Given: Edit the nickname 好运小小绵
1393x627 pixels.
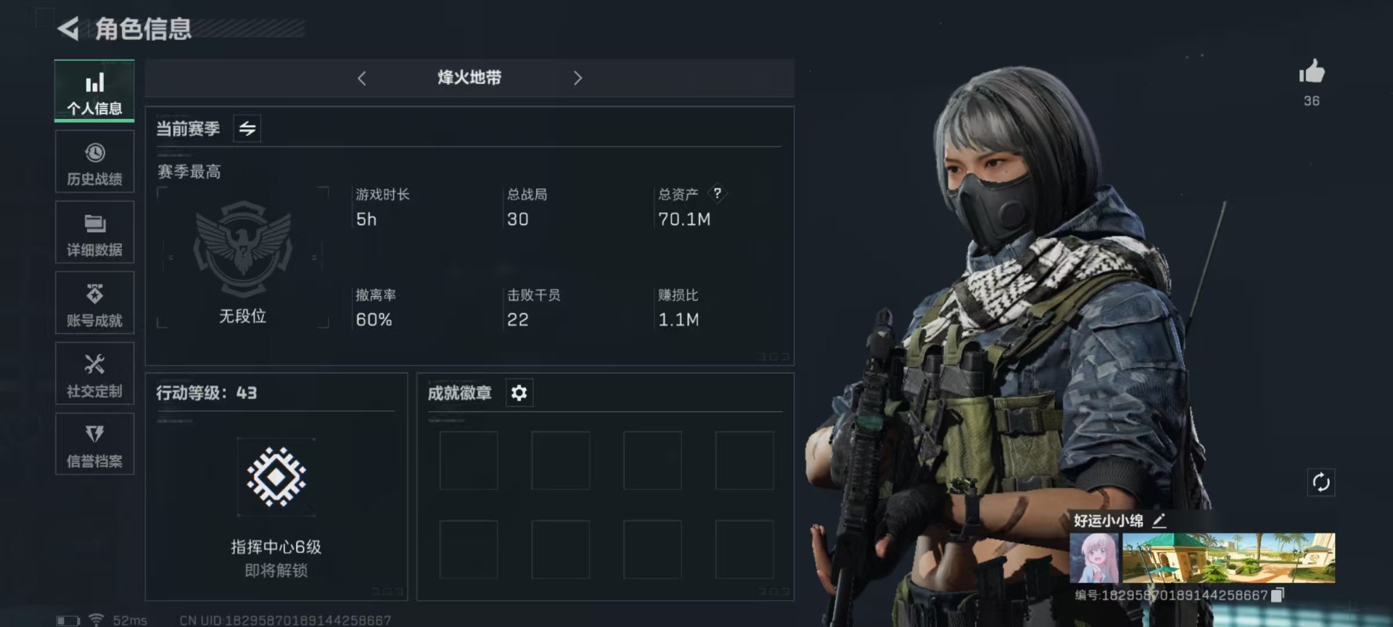Looking at the screenshot, I should [x=1159, y=520].
